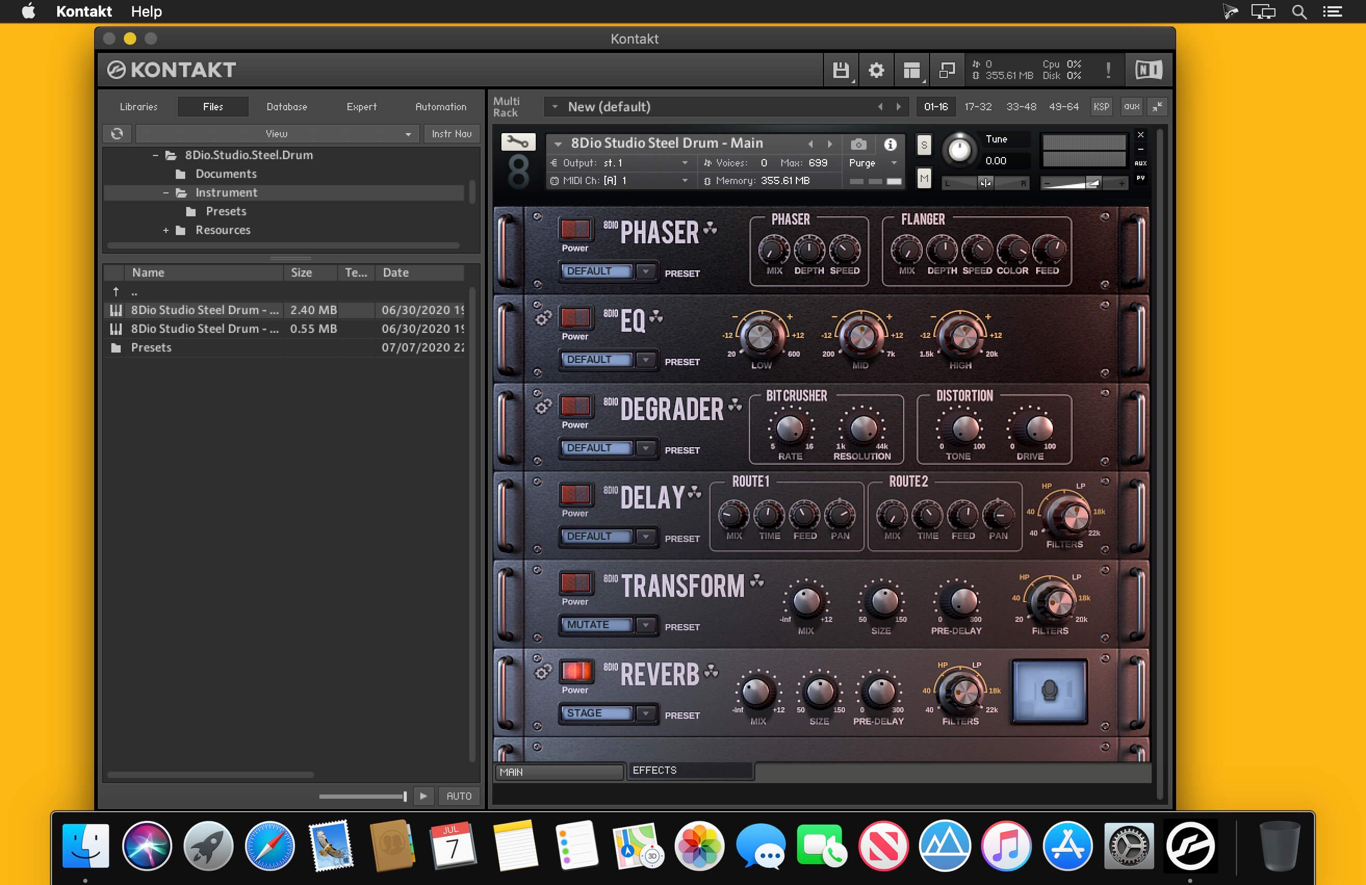Toggle AUTO preview button

pos(459,796)
